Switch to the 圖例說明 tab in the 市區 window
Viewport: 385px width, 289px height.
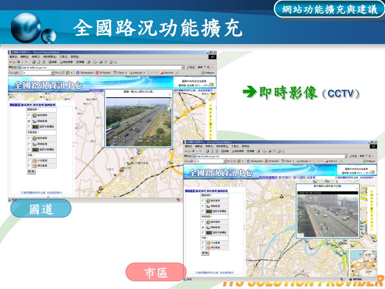point(223,191)
